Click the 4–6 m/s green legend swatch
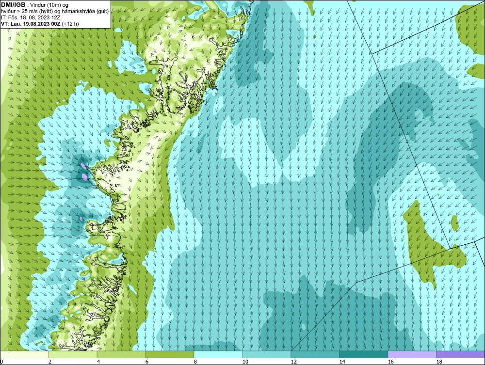Screen dimensions: 485x365 click(121, 354)
